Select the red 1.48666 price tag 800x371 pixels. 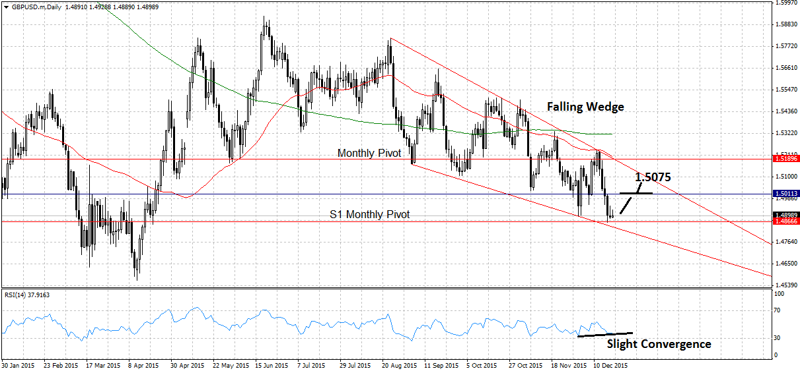[785, 222]
